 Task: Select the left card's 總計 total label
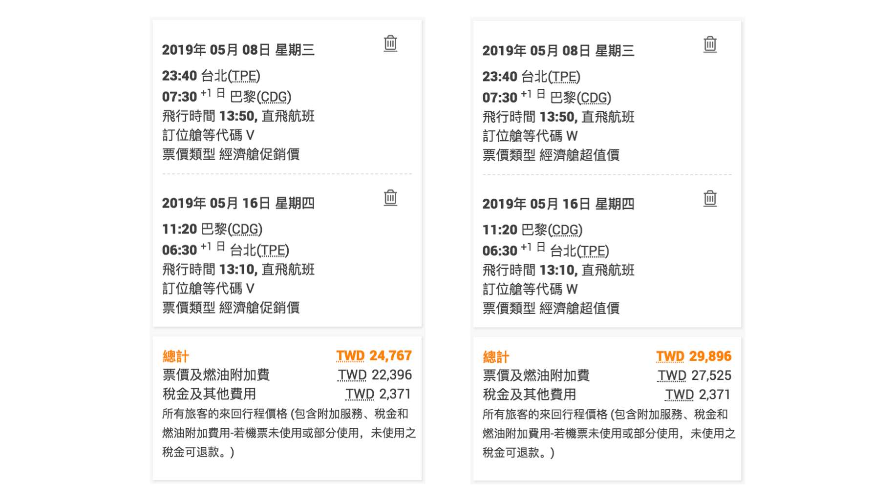point(175,356)
